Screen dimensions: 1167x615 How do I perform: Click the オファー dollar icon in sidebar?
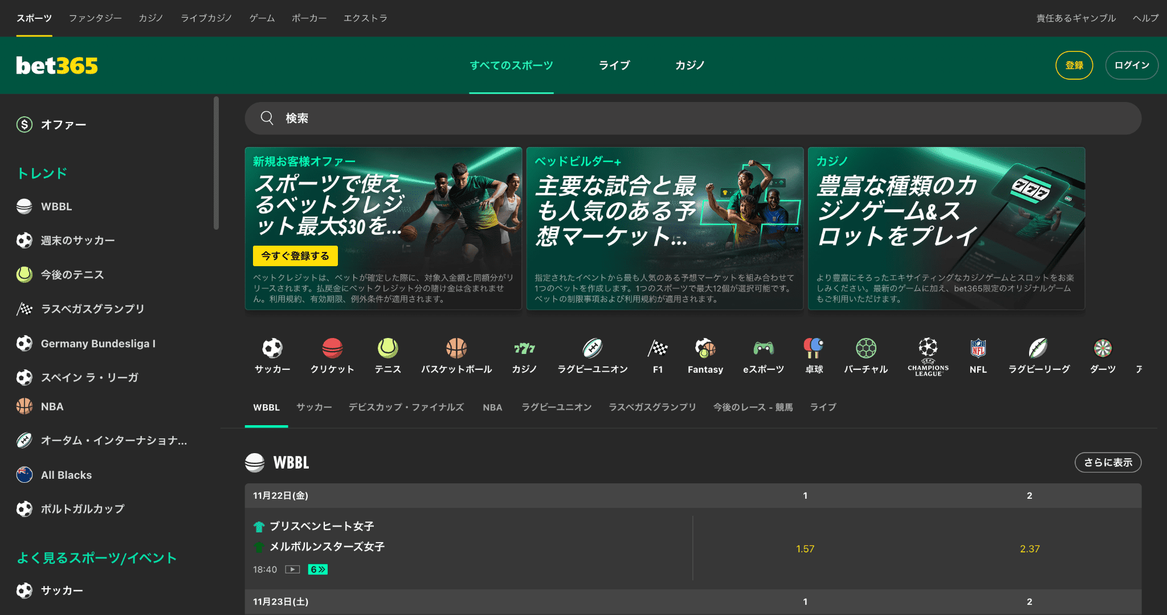(x=25, y=124)
